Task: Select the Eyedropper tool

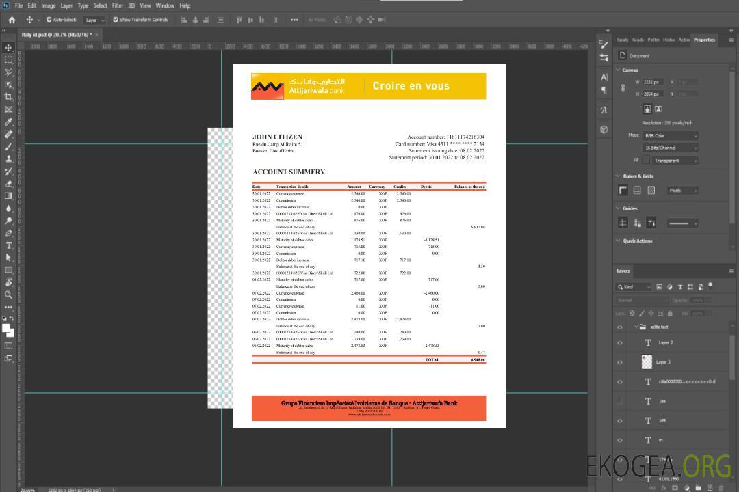Action: tap(8, 122)
